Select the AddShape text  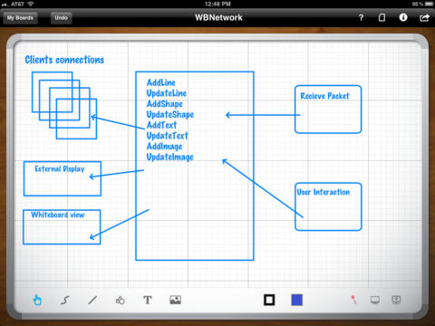pyautogui.click(x=164, y=104)
